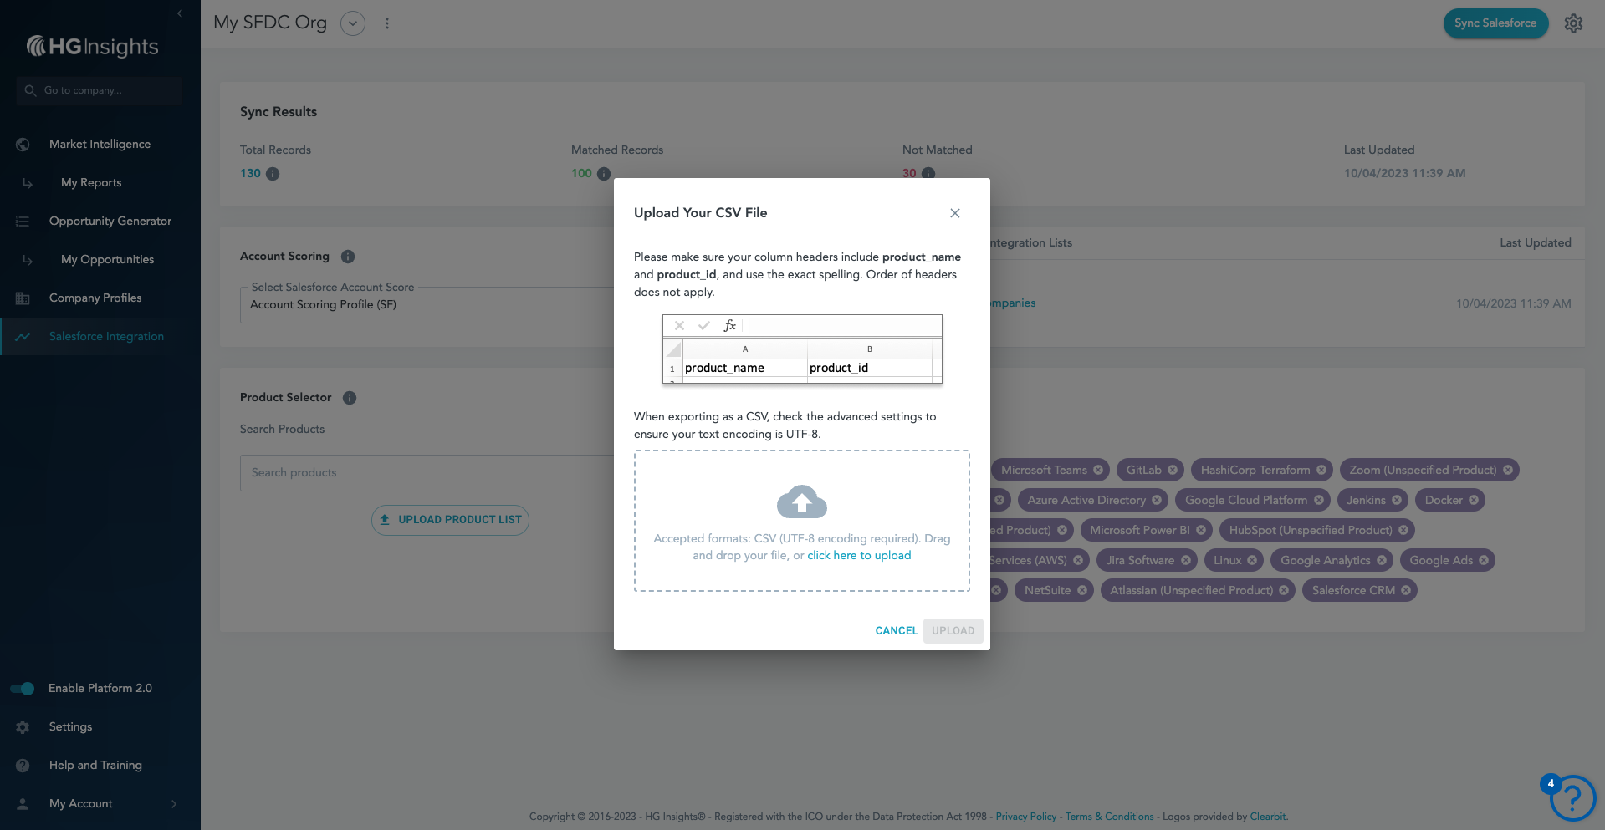Screen dimensions: 1605x830
Task: Click the cloud upload icon in dropzone
Action: [801, 502]
